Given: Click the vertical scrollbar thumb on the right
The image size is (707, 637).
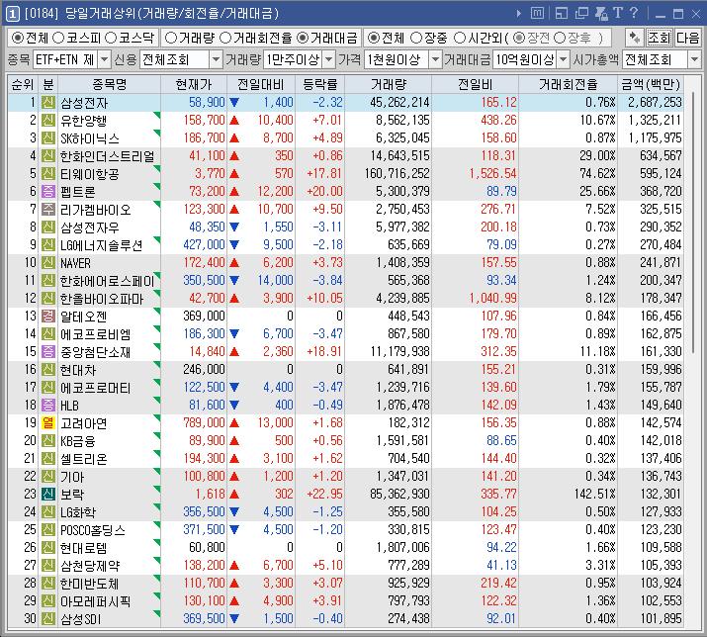Looking at the screenshot, I should [692, 225].
